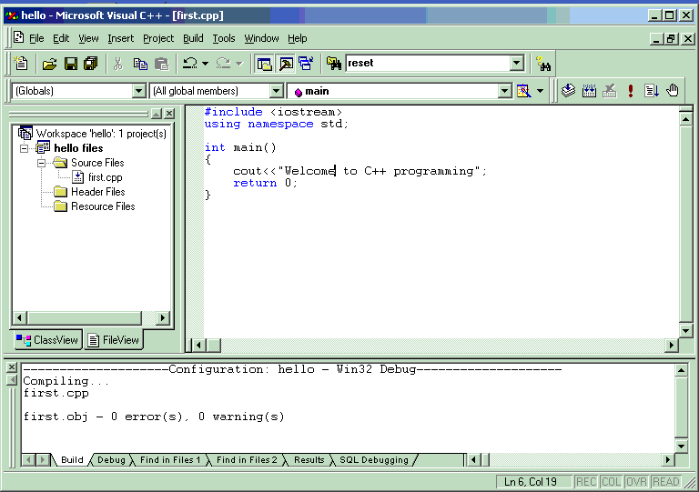Click the Resource Files folder icon

tap(60, 206)
